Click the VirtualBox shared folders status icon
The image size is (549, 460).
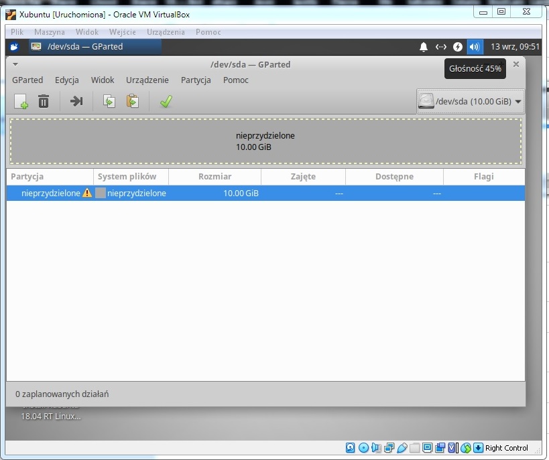point(414,448)
